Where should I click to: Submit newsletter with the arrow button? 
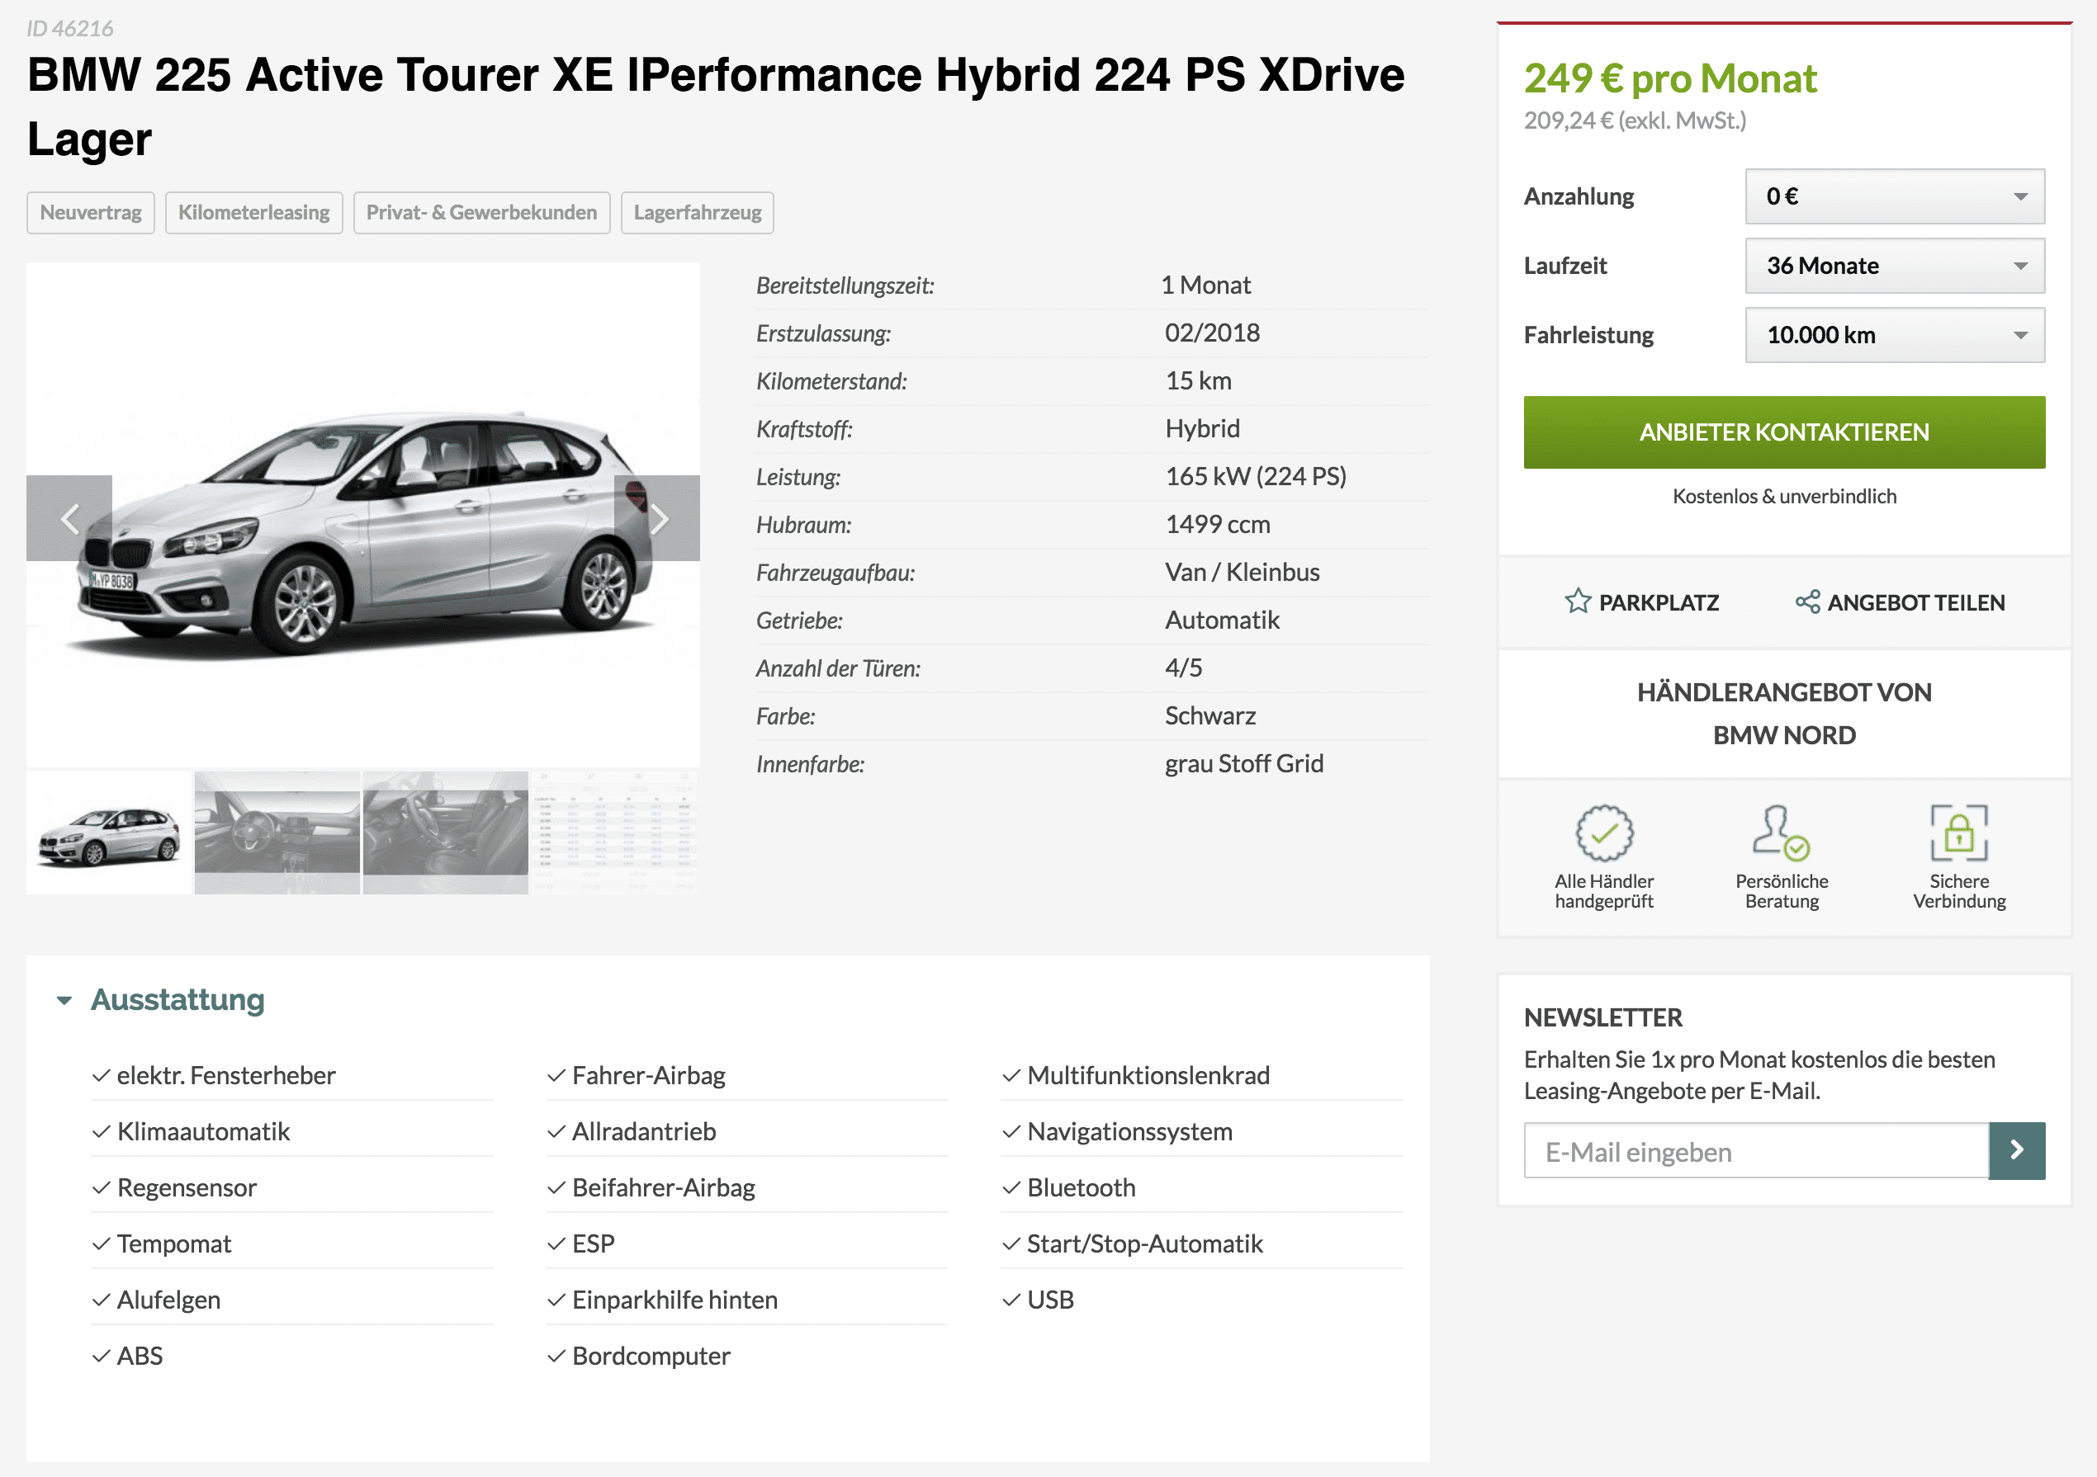pyautogui.click(x=2017, y=1150)
